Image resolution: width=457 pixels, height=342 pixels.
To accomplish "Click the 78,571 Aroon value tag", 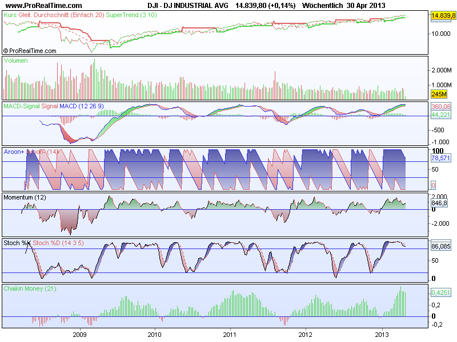I will click(x=440, y=158).
